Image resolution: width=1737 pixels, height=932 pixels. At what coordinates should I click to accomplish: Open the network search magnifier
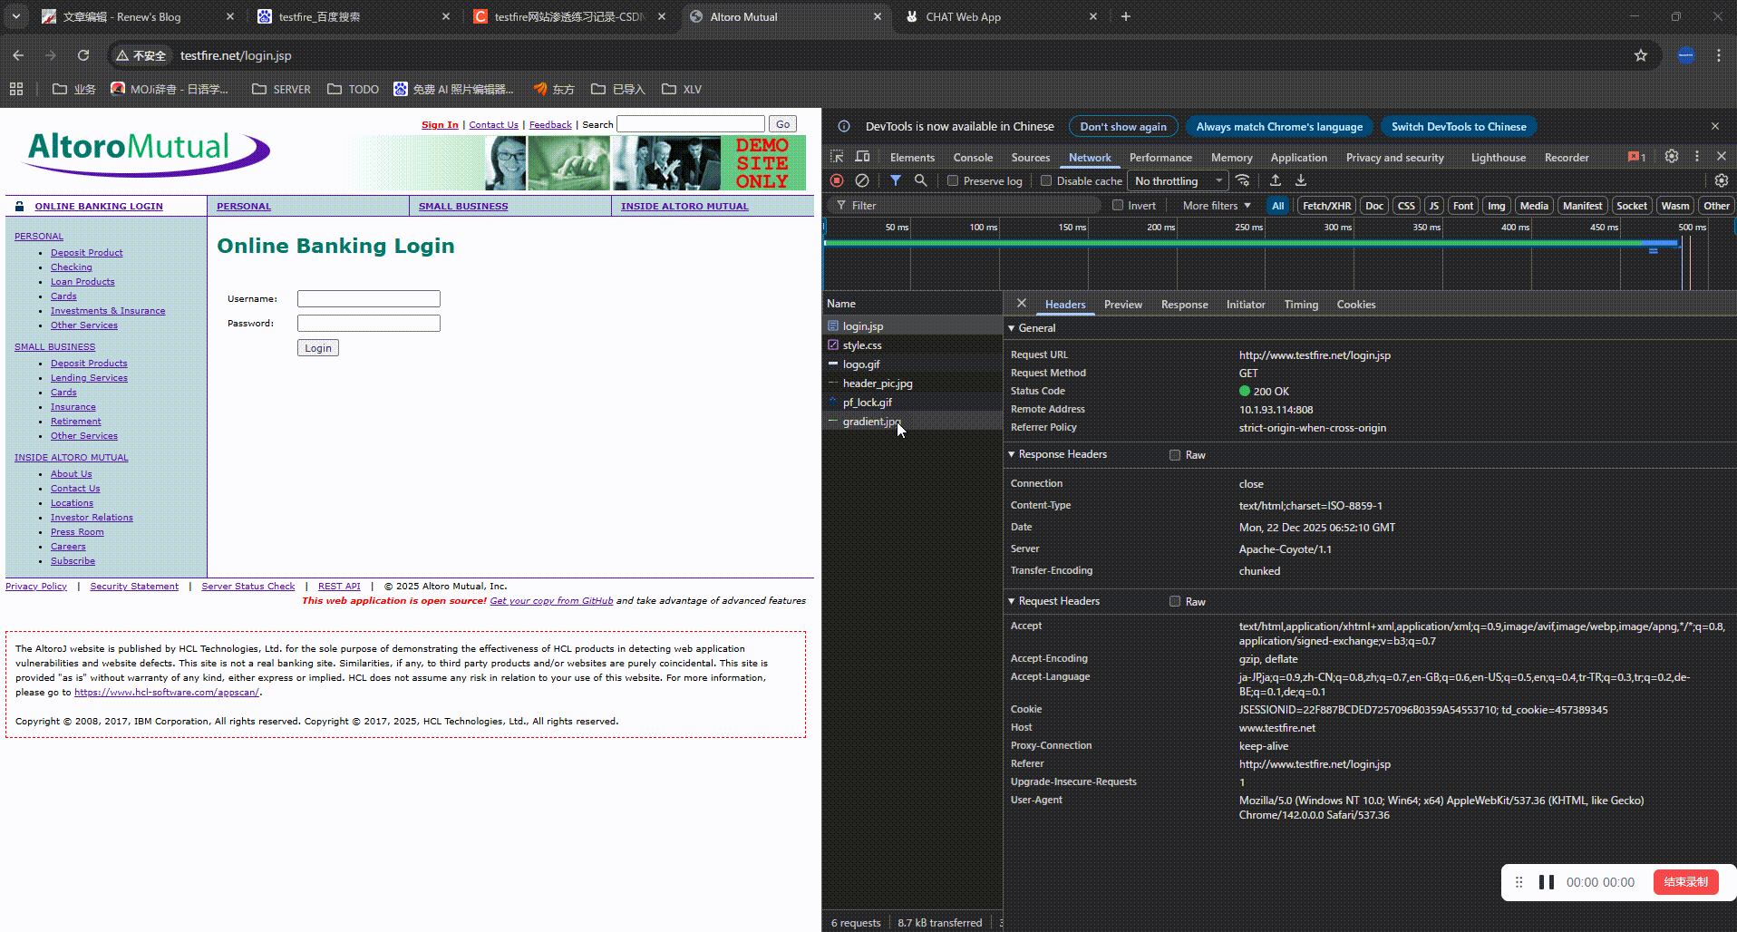pos(920,180)
